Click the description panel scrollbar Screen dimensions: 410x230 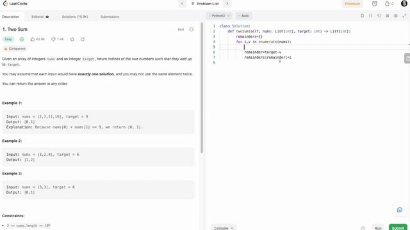click(202, 88)
